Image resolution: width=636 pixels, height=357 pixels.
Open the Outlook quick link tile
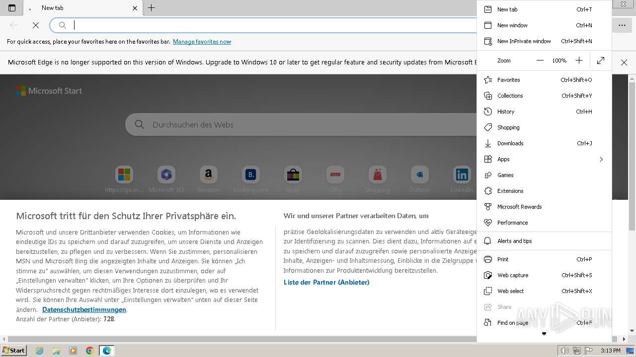click(419, 179)
